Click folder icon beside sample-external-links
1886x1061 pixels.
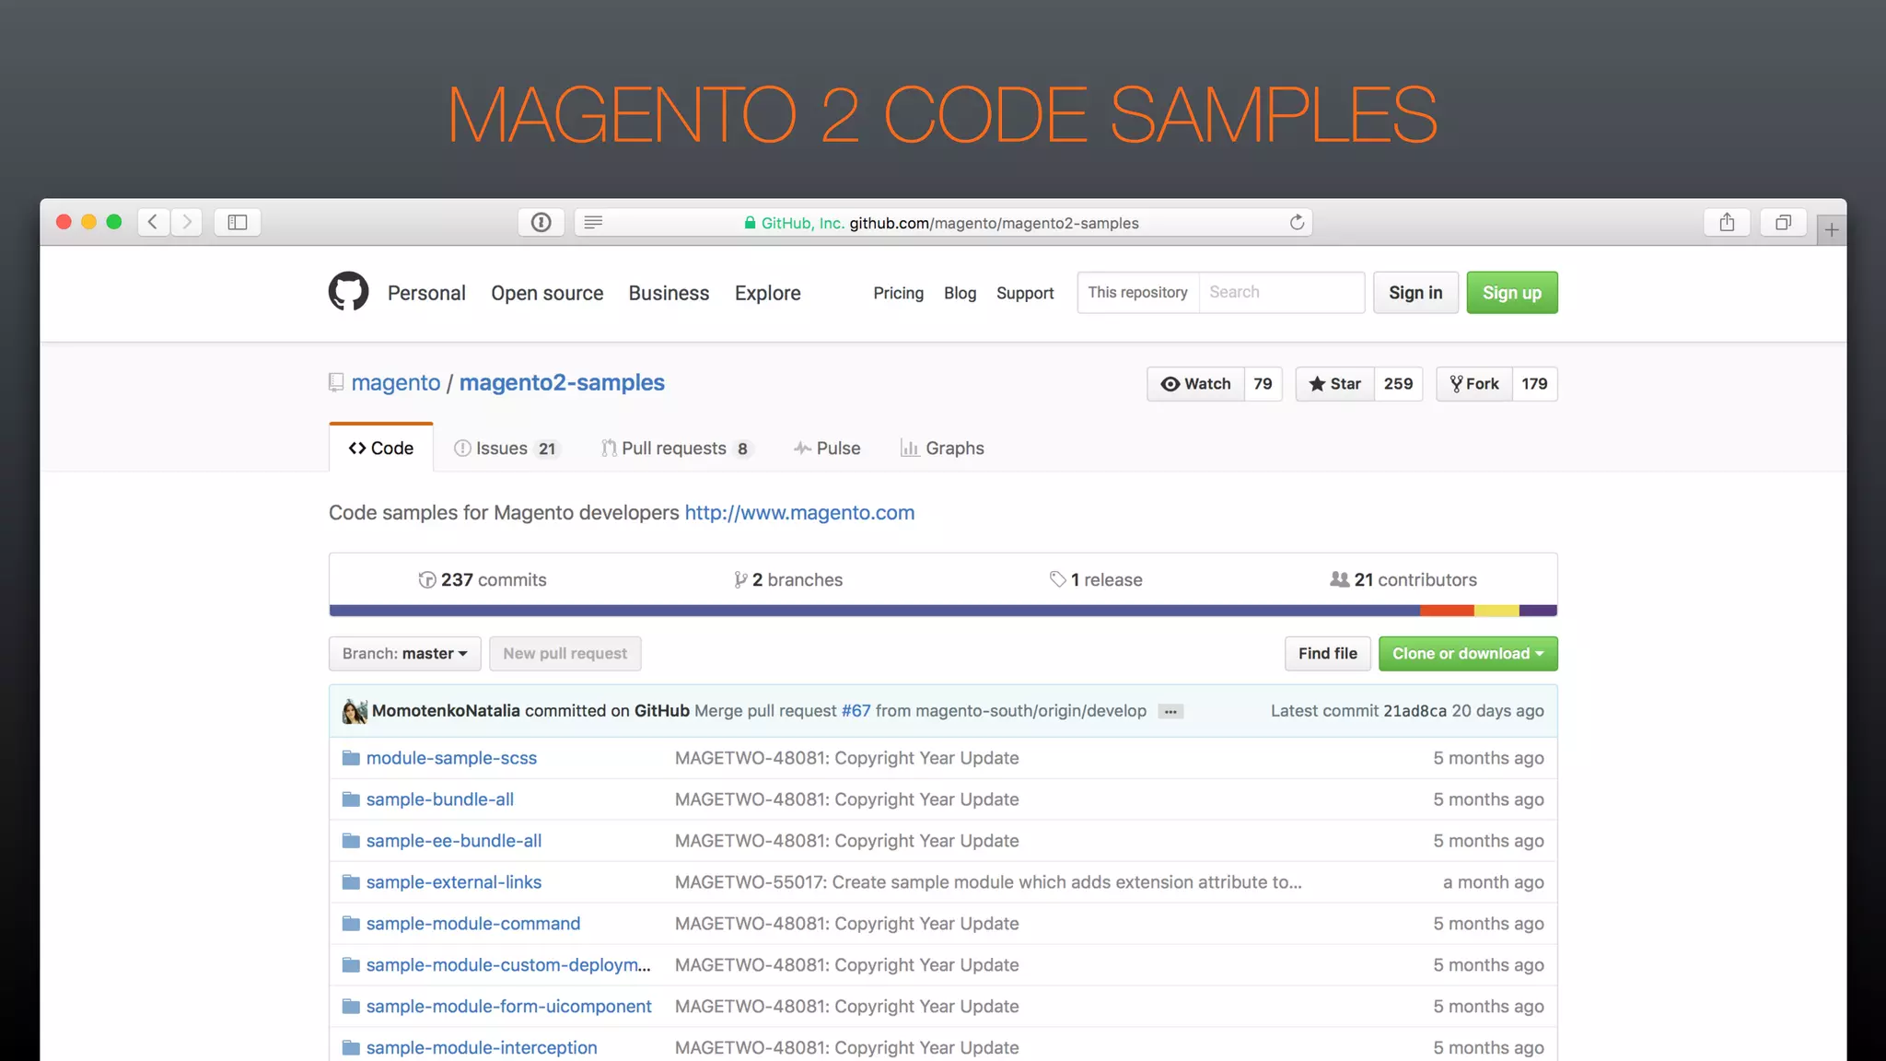coord(351,882)
